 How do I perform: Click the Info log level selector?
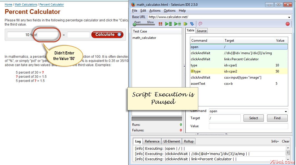tap(274, 141)
